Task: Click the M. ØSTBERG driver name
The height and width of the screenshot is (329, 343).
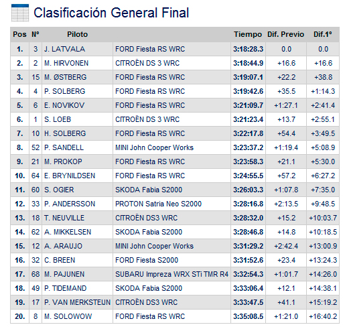Action: pyautogui.click(x=65, y=77)
